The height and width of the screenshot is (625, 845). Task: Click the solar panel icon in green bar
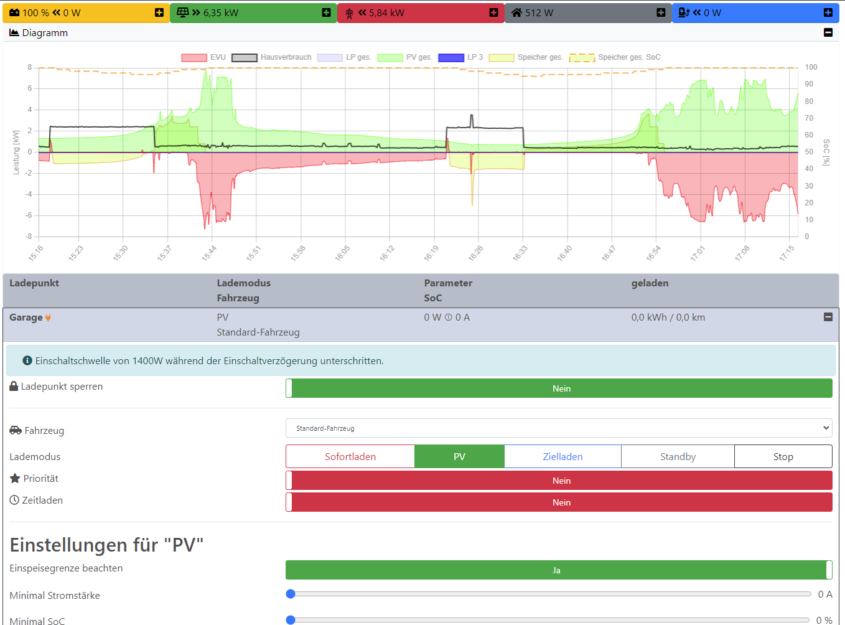[182, 12]
